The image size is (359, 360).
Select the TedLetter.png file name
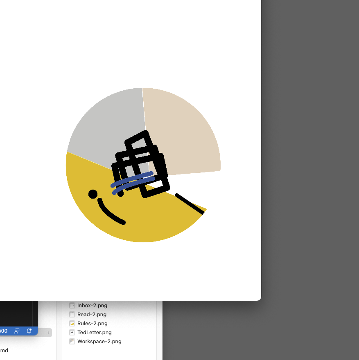click(94, 332)
